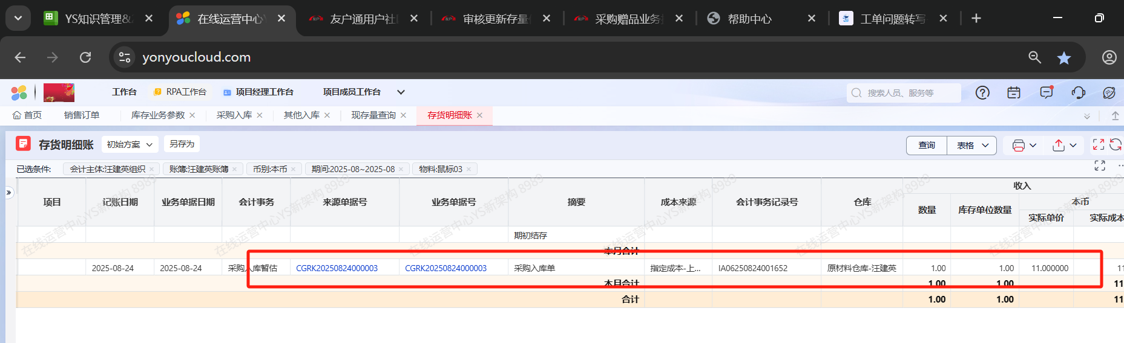This screenshot has height=343, width=1124.
Task: Open the 表格 view dropdown
Action: tap(971, 146)
